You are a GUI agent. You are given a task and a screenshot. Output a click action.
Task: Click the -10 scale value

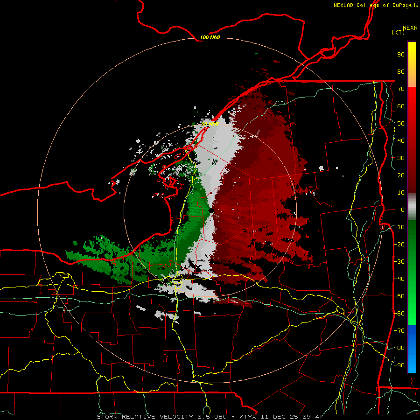point(399,227)
